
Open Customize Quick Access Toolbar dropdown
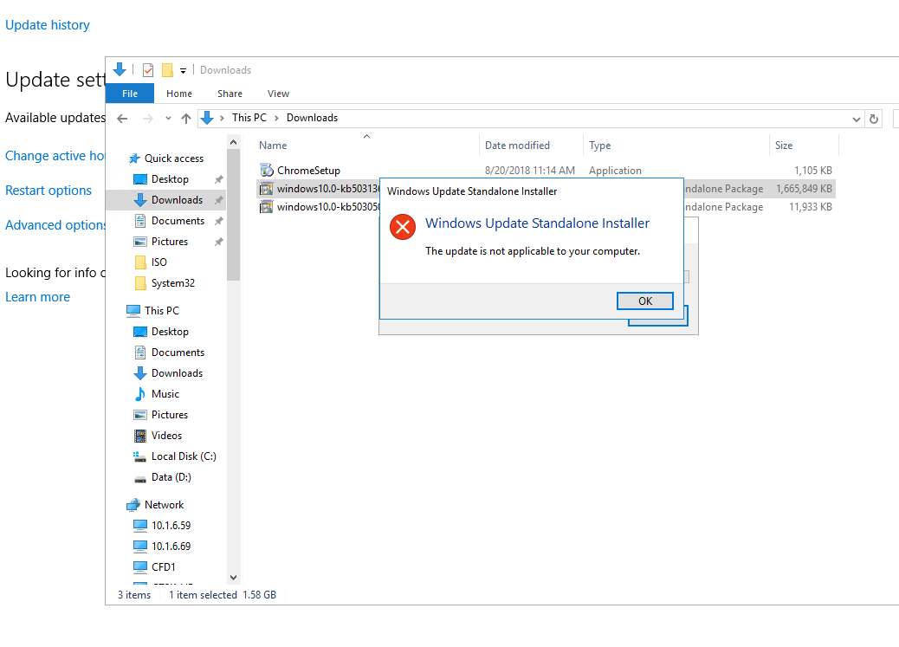click(183, 70)
